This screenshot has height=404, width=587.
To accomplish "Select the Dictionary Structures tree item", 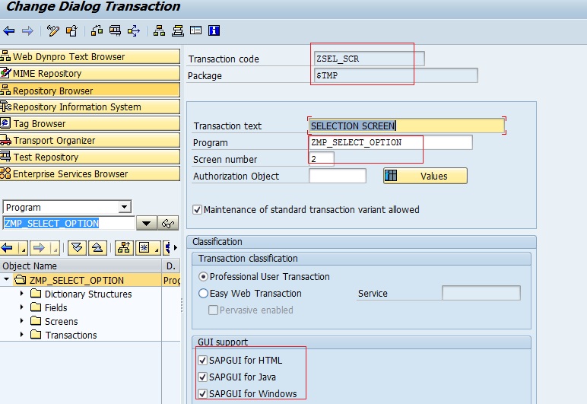I will click(x=88, y=294).
